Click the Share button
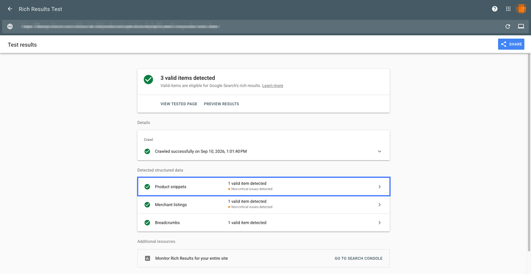This screenshot has height=274, width=531. 511,44
